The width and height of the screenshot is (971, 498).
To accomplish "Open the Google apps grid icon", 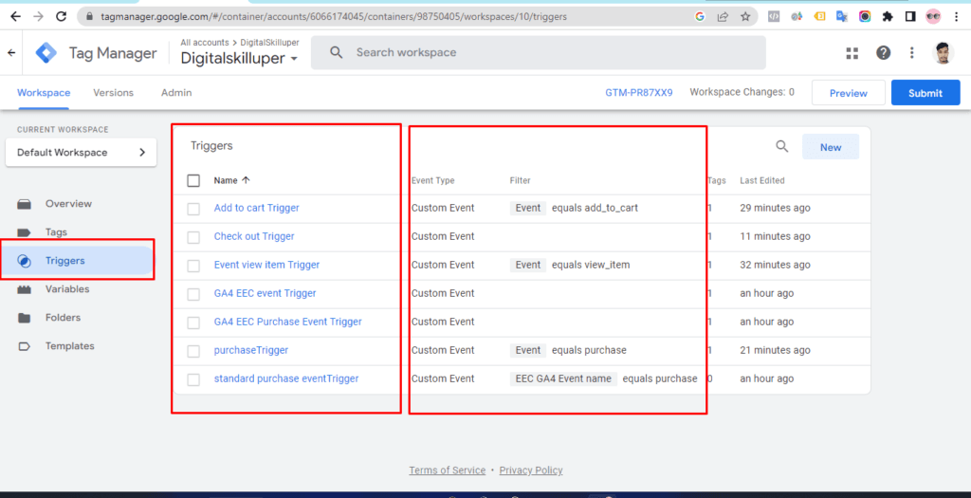I will click(852, 53).
